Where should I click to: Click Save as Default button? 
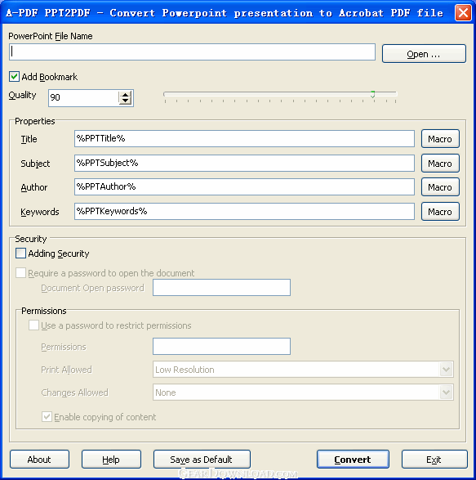202,460
